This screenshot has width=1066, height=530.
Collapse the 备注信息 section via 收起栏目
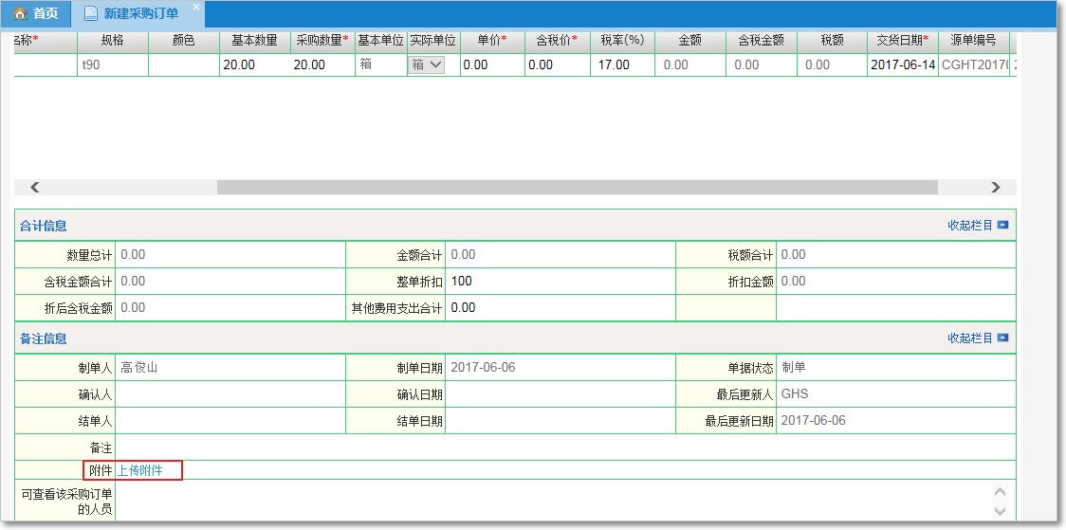[x=970, y=338]
